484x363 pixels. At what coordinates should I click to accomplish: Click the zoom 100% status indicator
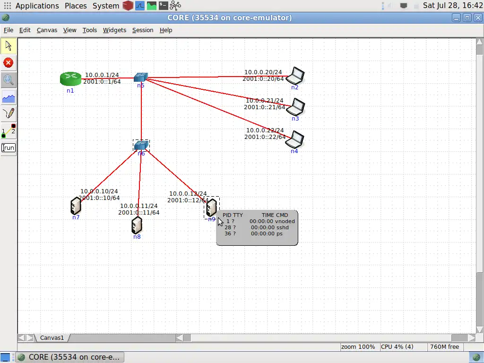(359, 346)
